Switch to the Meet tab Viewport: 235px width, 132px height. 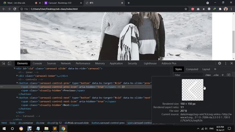coord(17,3)
